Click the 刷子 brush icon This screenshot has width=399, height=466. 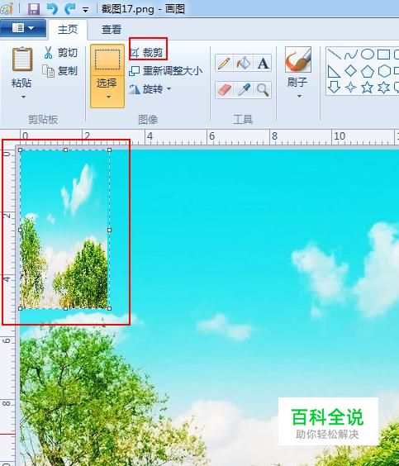pos(298,59)
